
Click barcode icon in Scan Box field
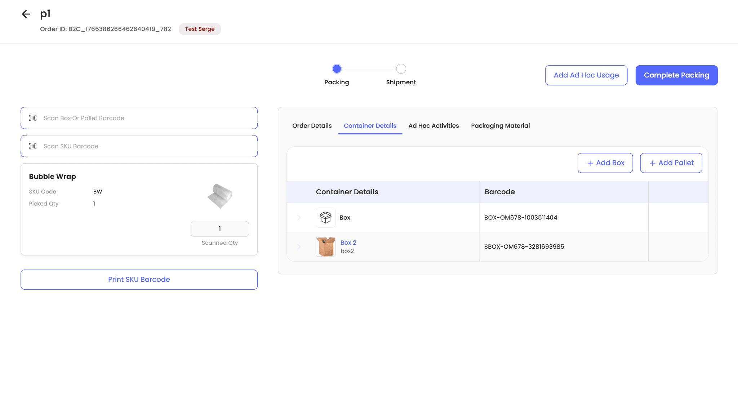tap(33, 118)
